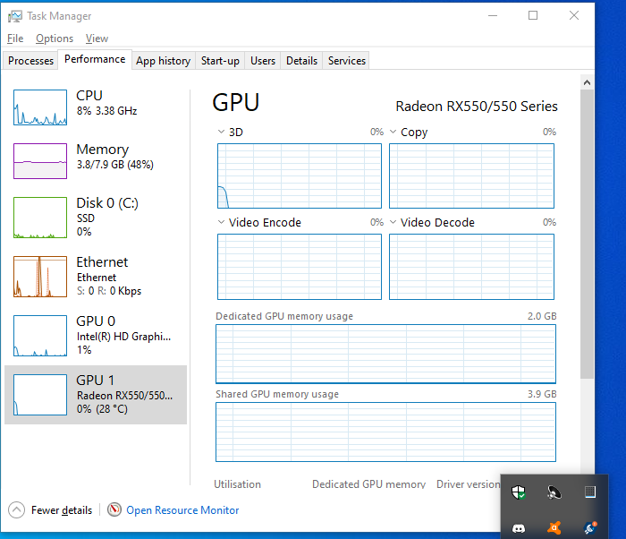
Task: Switch to the App history tab
Action: click(x=164, y=61)
